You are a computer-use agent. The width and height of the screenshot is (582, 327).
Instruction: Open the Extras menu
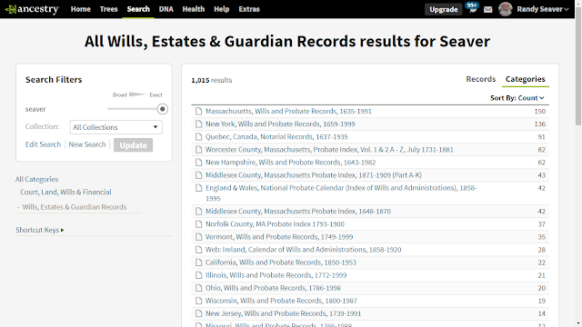click(x=249, y=9)
